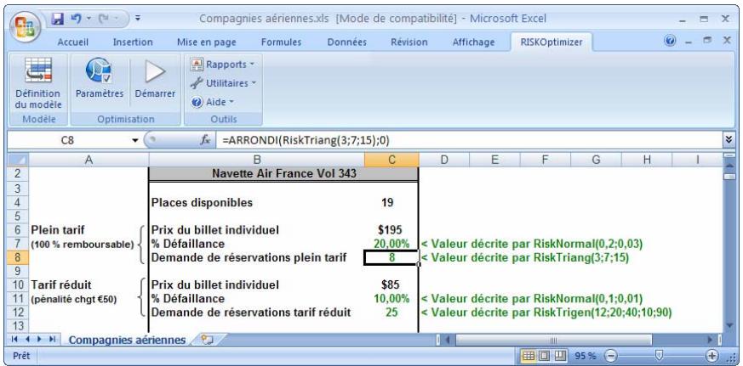Viewport: 743px width, 366px height.
Task: Click the horizontal scrollbar thumb
Action: (553, 340)
